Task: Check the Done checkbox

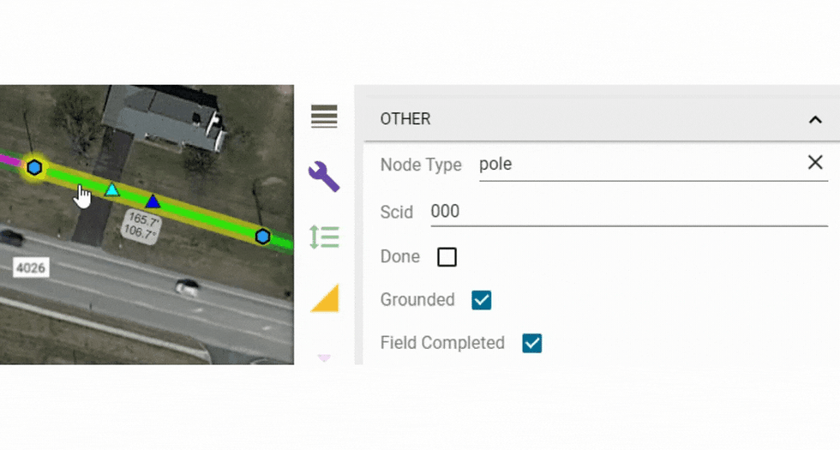Action: pyautogui.click(x=447, y=257)
